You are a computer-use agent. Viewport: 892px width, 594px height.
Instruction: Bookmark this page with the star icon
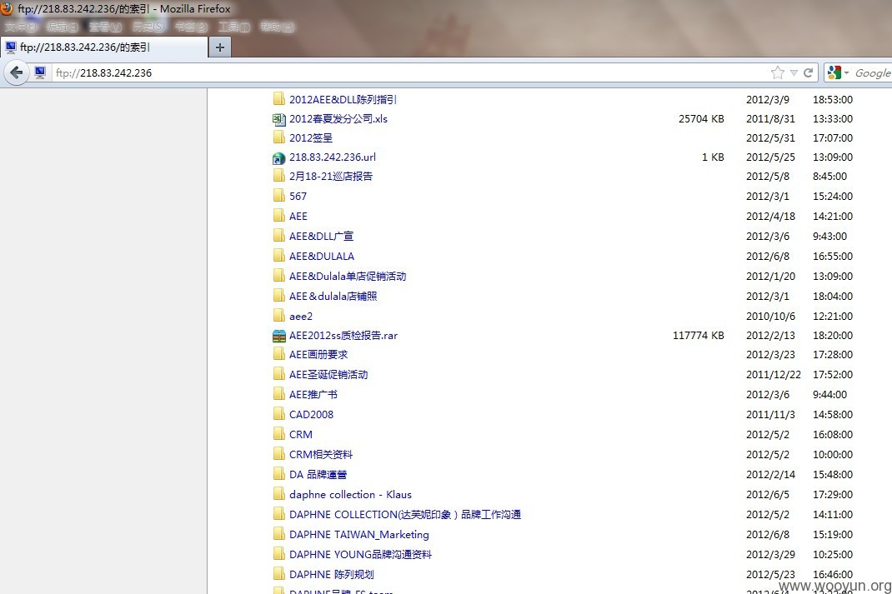tap(777, 72)
